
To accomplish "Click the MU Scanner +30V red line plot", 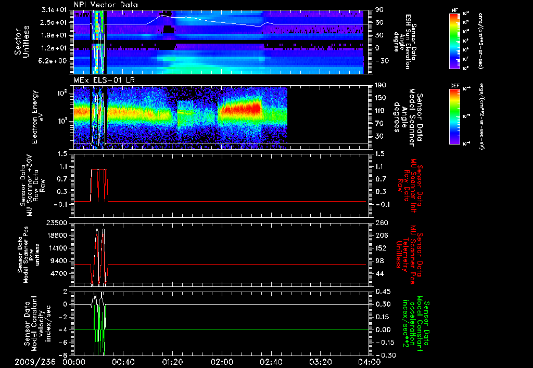I will (222, 186).
